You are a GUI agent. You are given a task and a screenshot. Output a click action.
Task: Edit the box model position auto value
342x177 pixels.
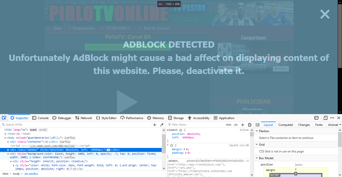(x=299, y=165)
